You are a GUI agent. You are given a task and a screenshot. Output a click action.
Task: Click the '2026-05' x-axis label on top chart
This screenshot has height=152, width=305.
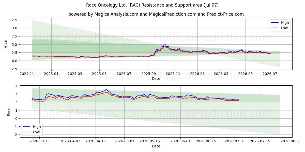coord(245,74)
